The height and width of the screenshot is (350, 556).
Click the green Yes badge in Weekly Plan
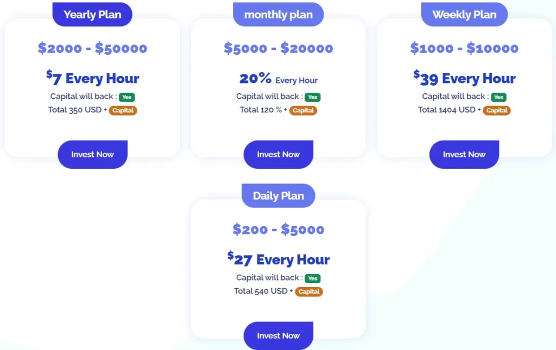point(498,97)
